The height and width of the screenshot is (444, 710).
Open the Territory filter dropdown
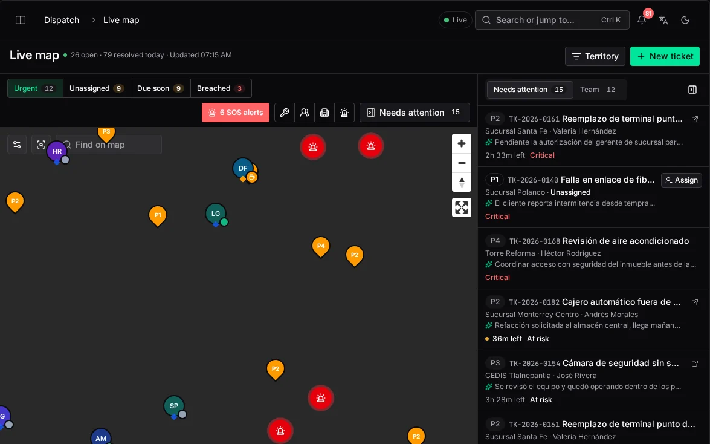click(x=595, y=56)
